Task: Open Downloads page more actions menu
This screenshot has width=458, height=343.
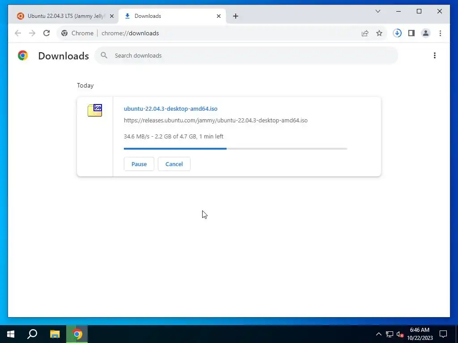Action: click(435, 55)
